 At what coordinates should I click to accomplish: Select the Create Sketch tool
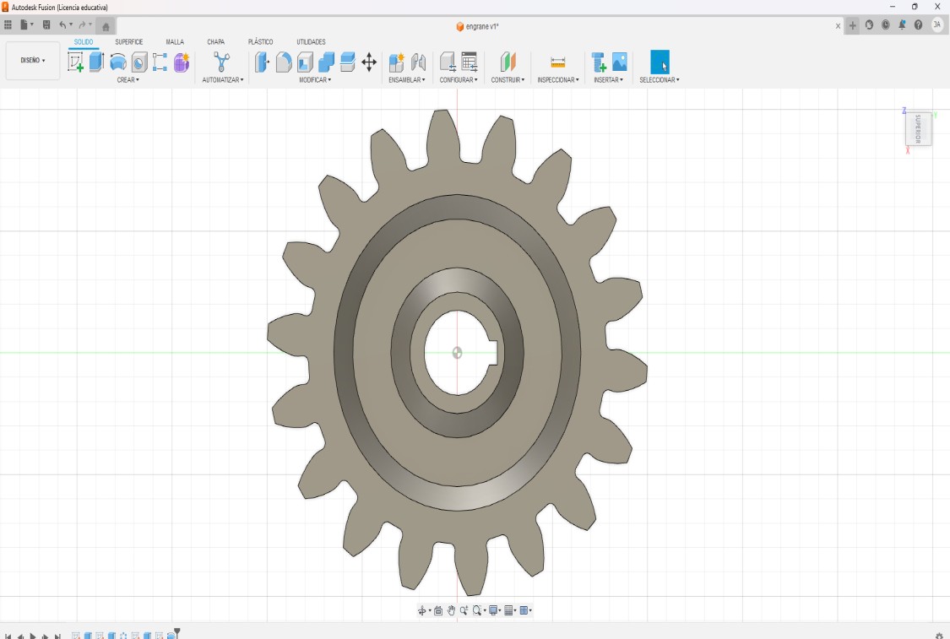[x=76, y=62]
